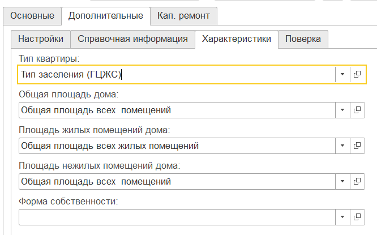Open Справочная информация subtab

[132, 39]
